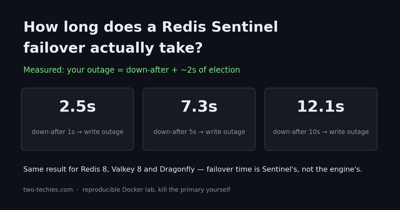Open the two-techies.com link
This screenshot has width=400, height=210.
(x=48, y=190)
